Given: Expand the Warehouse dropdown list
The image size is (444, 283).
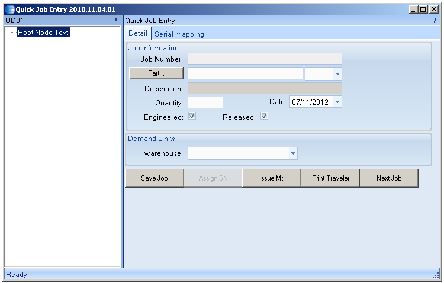Looking at the screenshot, I should pyautogui.click(x=292, y=154).
